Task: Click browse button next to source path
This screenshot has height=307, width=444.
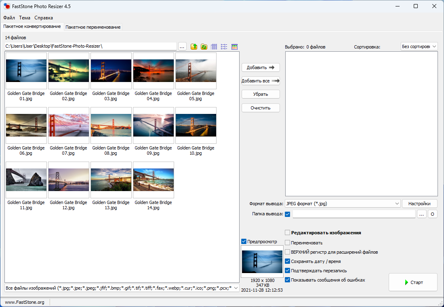Action: pos(182,47)
